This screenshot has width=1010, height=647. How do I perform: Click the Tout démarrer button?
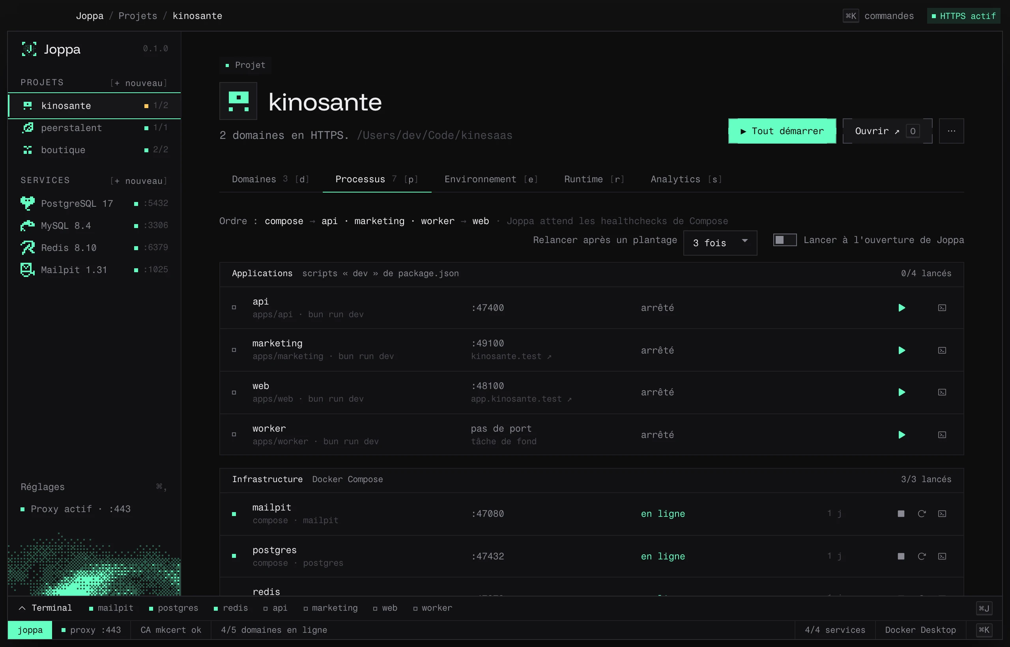(782, 131)
